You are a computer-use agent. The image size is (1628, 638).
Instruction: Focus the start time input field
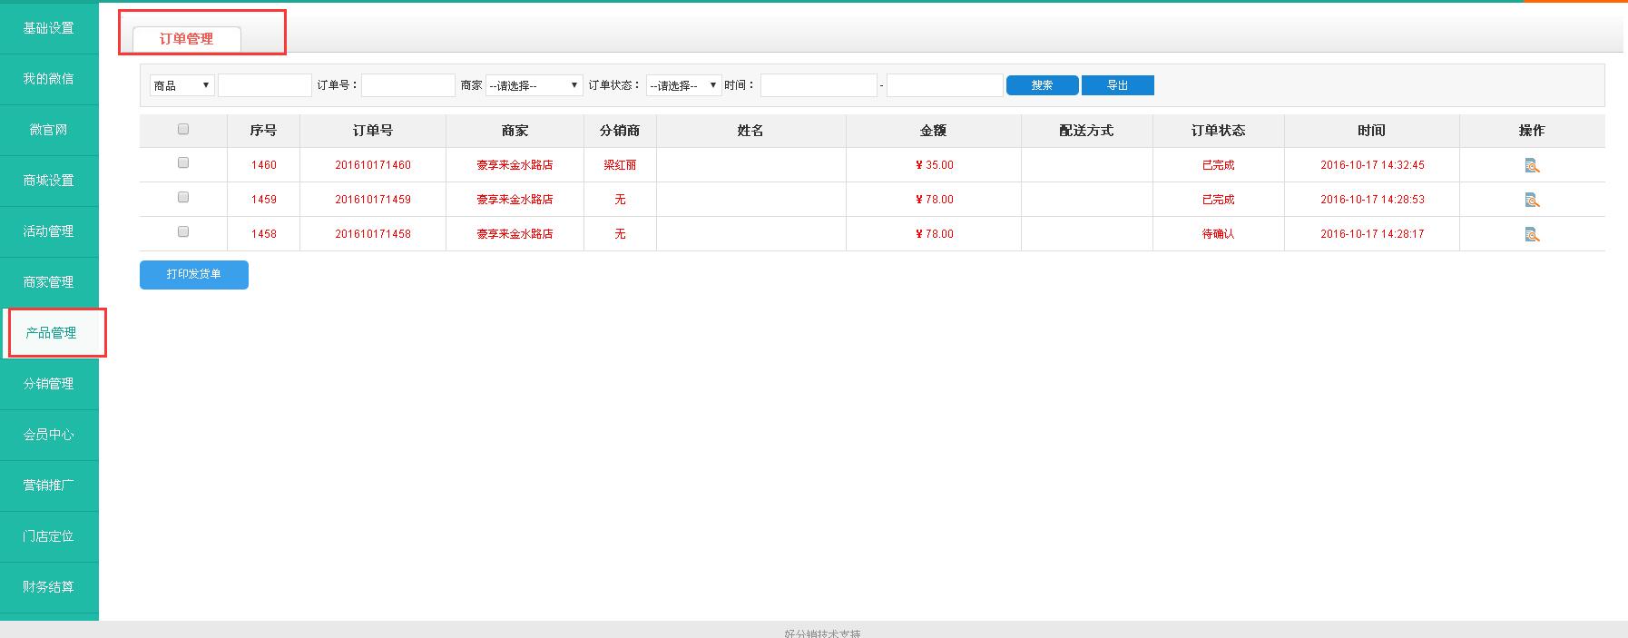(x=819, y=85)
